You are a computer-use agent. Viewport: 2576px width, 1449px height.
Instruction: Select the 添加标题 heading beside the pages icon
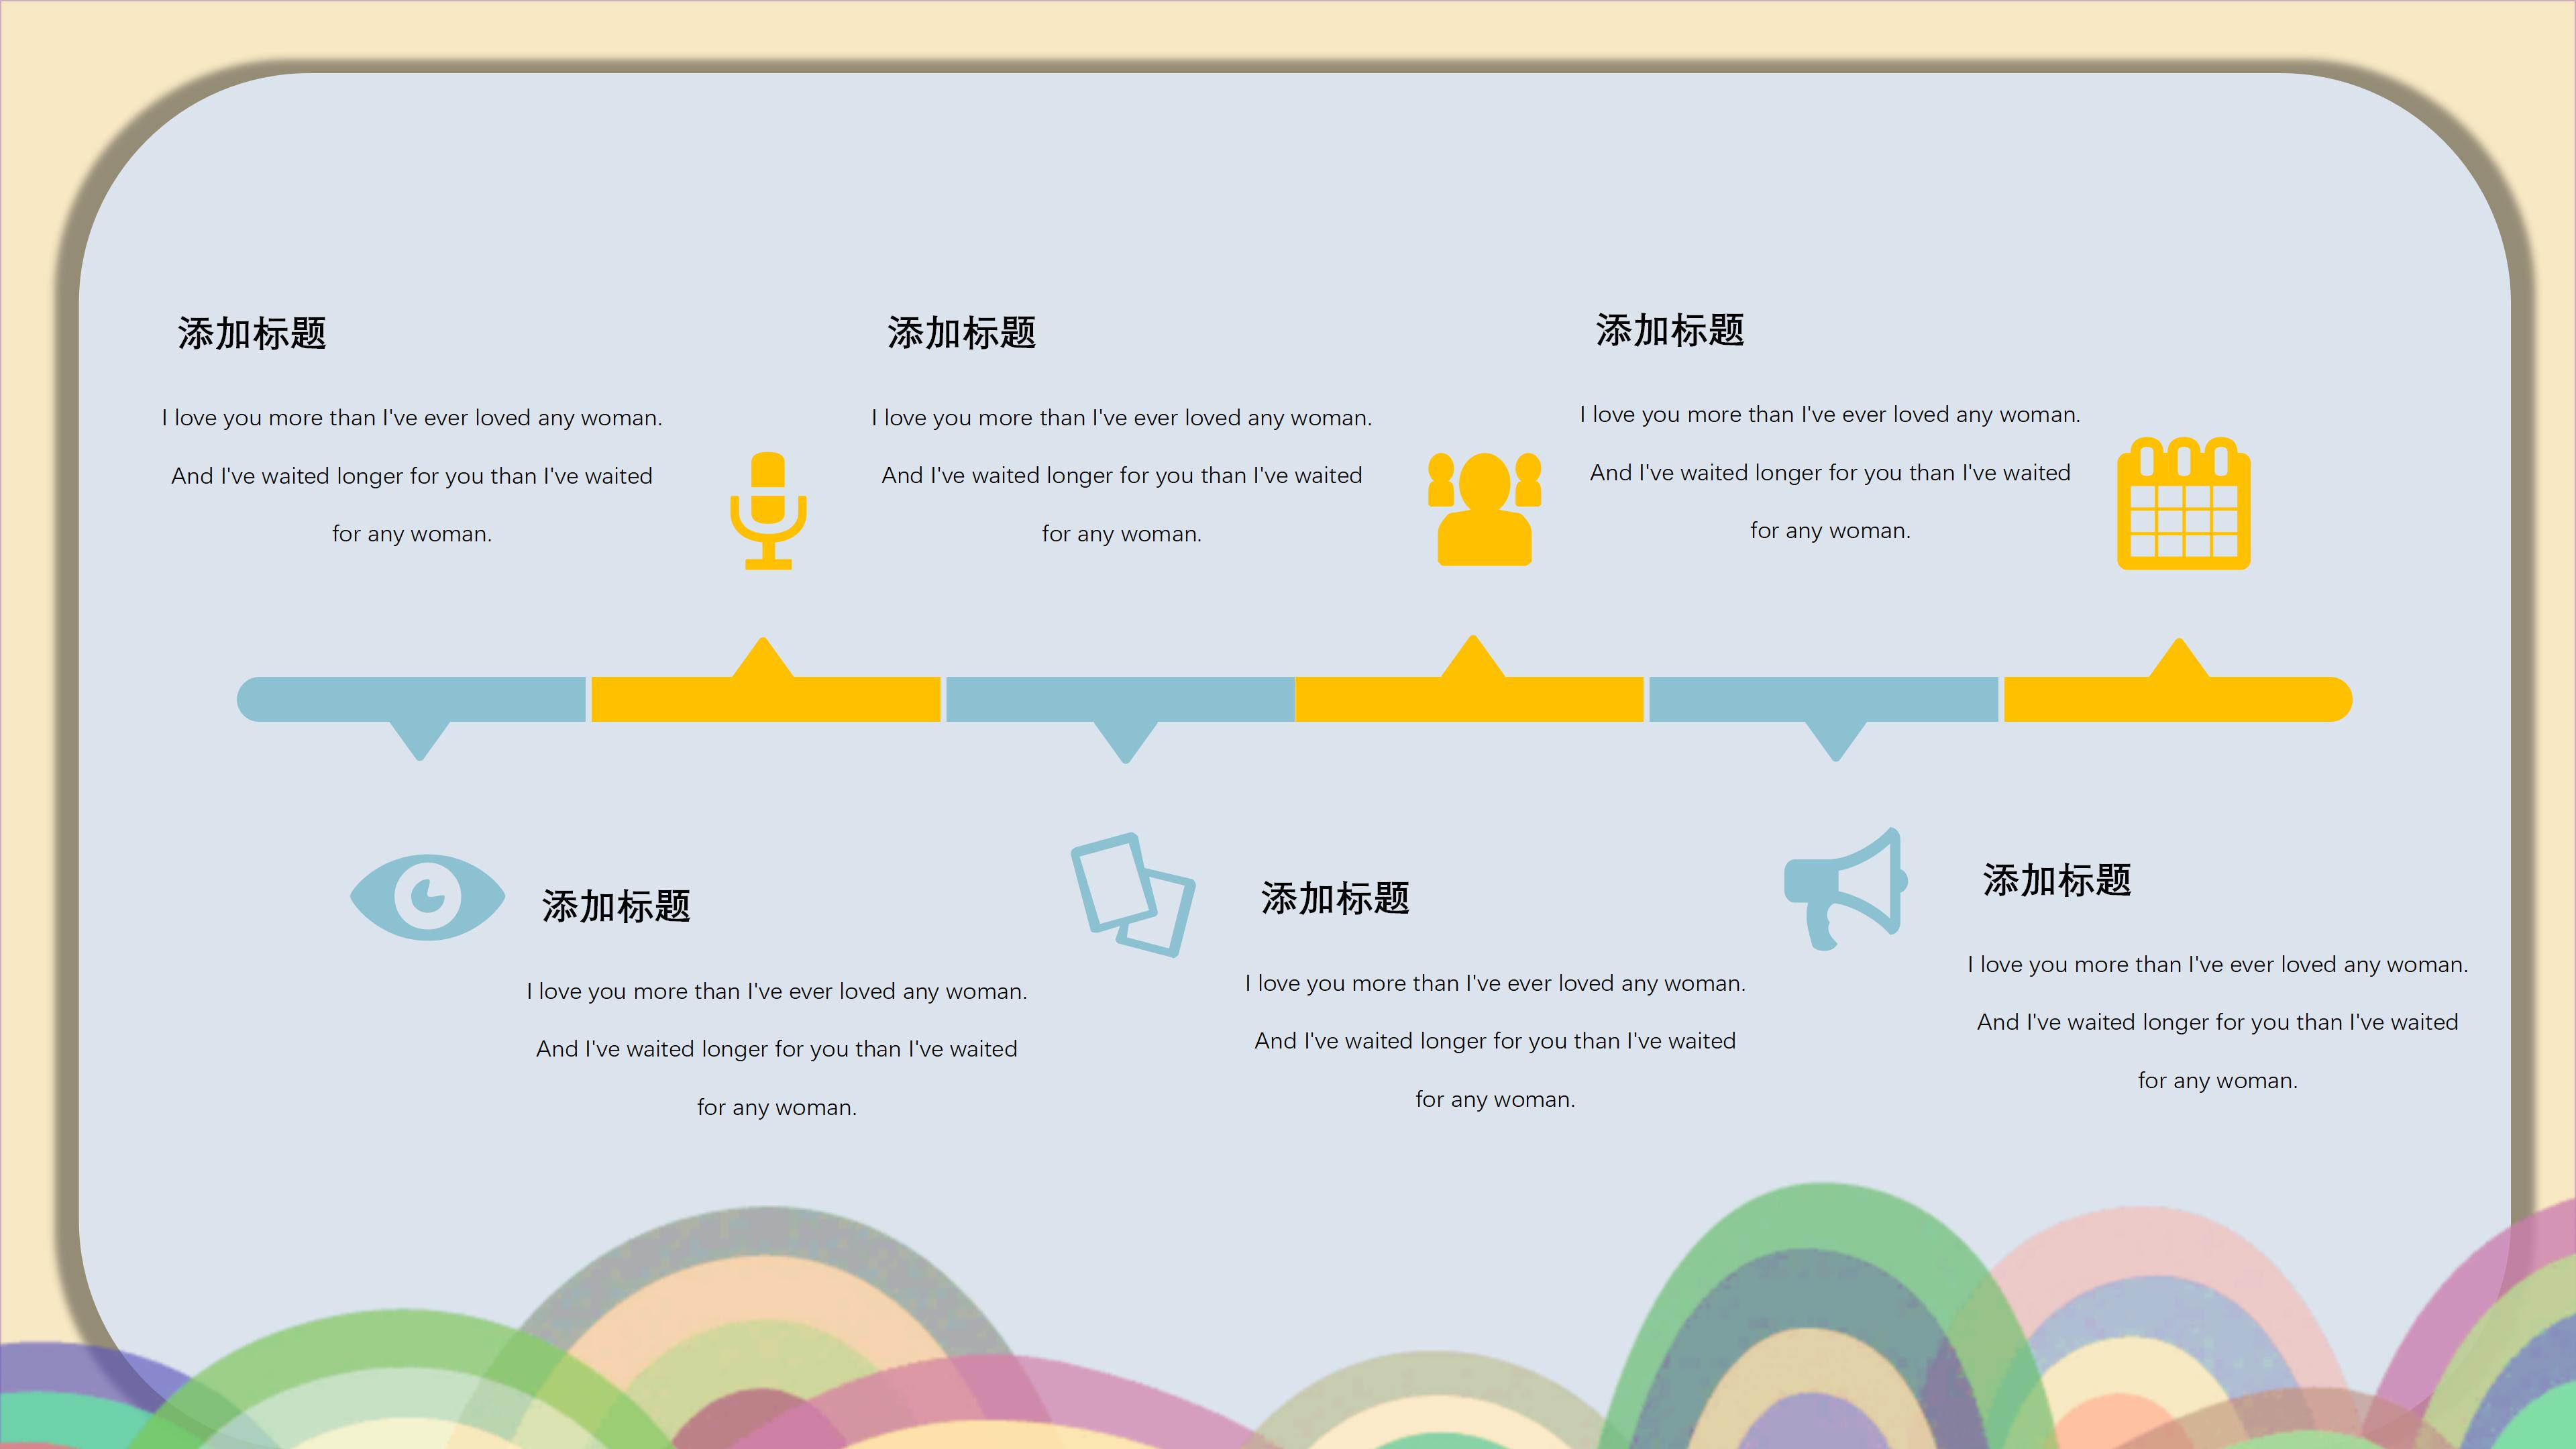click(1335, 898)
